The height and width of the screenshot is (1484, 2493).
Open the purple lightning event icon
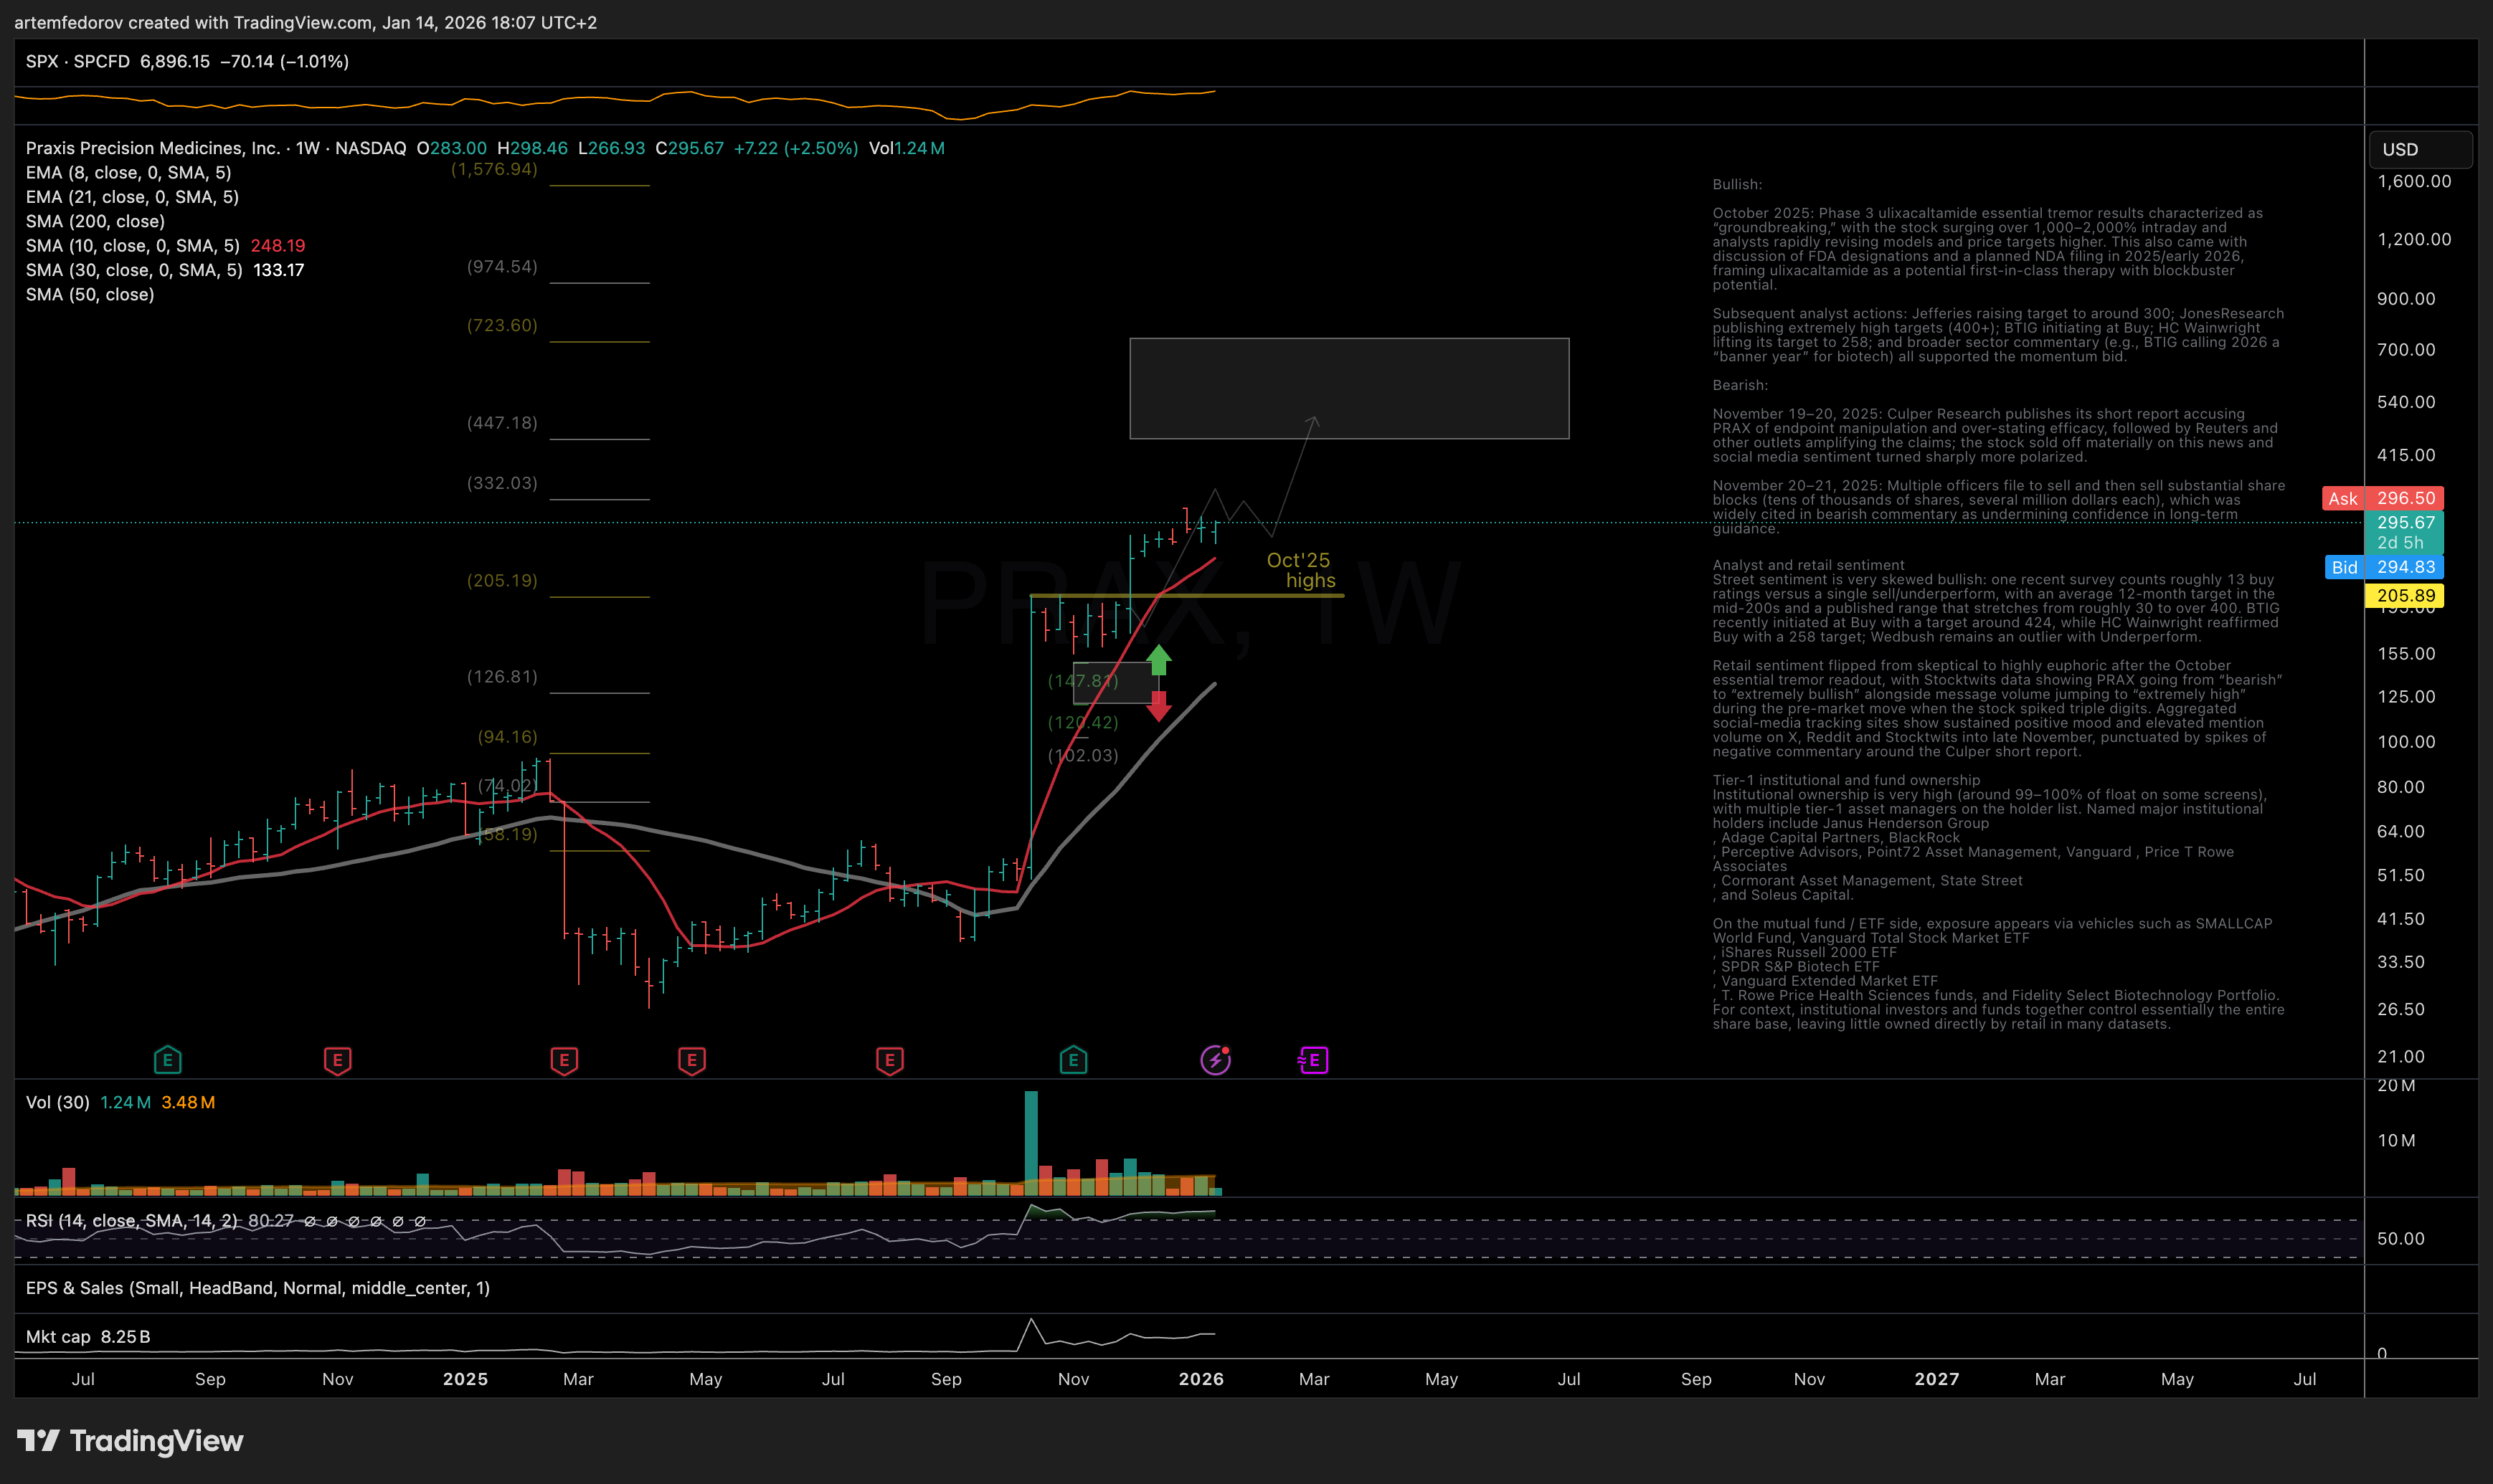pyautogui.click(x=1216, y=1060)
